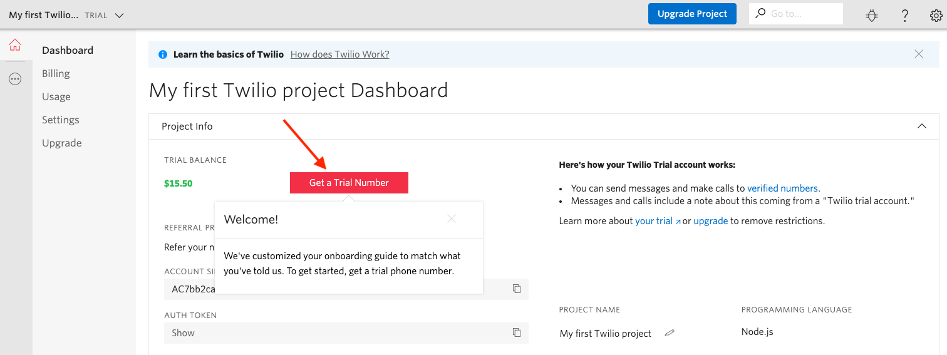Open the all products ellipsis icon

(x=15, y=79)
